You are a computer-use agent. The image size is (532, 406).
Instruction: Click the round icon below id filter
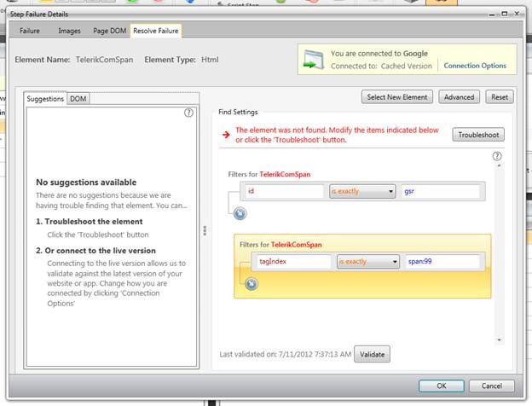pyautogui.click(x=240, y=213)
